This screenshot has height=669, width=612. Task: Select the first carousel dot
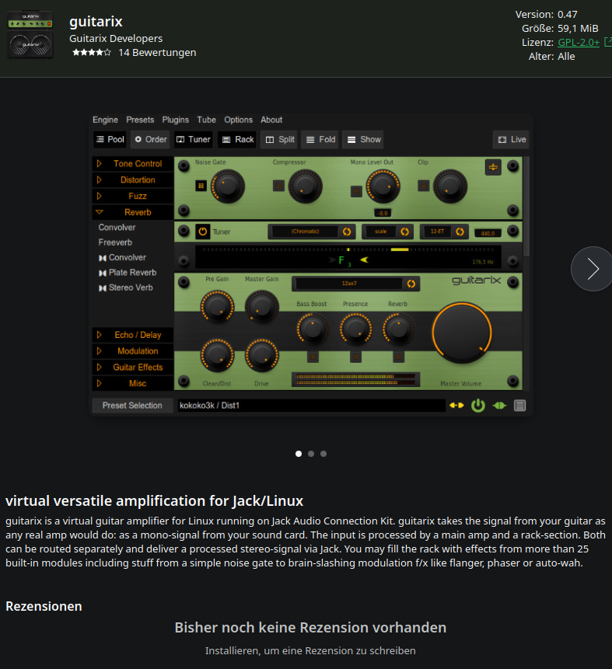point(299,454)
